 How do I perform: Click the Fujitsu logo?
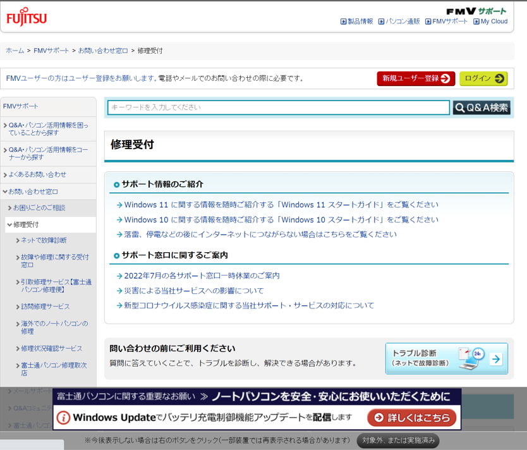27,17
